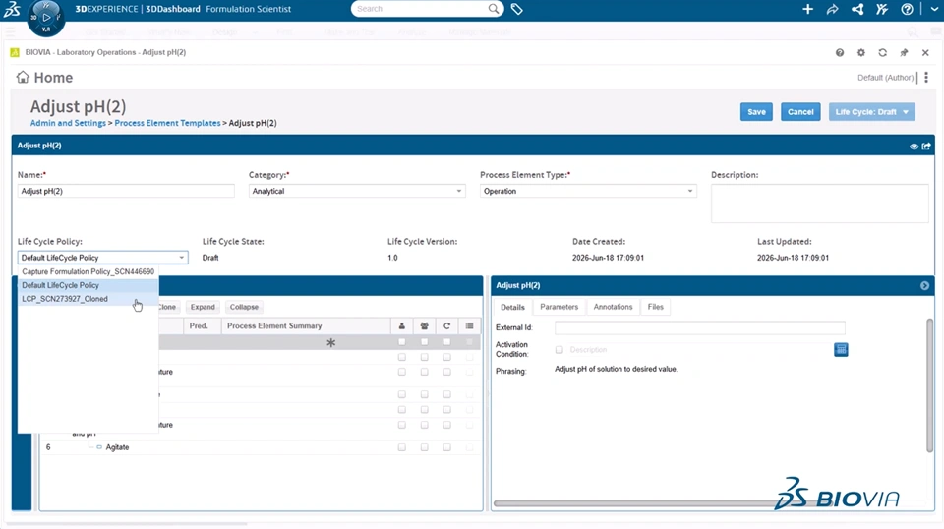Switch to the Details tab
944x529 pixels.
click(513, 307)
